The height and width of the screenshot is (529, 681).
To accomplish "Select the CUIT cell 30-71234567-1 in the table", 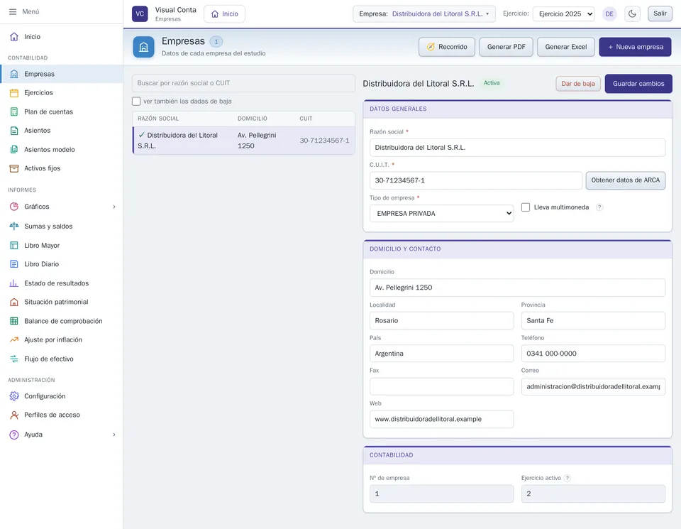I will tap(324, 141).
